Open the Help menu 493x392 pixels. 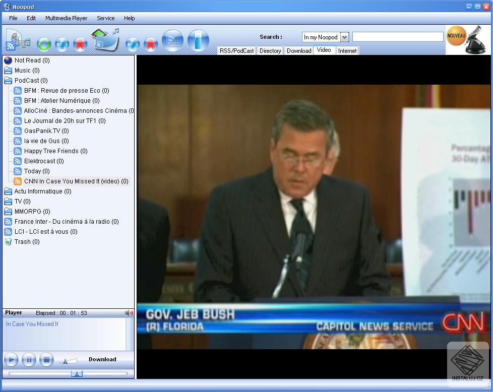pos(129,18)
